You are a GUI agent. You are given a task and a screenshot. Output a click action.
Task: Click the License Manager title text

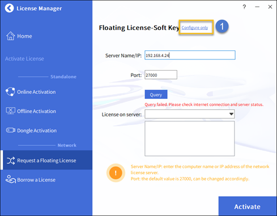[39, 8]
